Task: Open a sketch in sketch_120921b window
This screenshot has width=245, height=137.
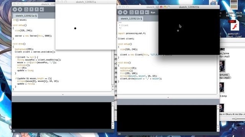Action: (x=137, y=12)
